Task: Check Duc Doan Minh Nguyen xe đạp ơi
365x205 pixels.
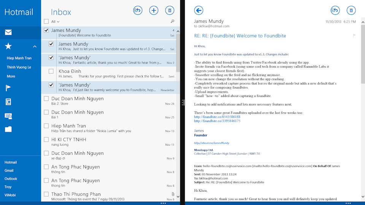Action: tap(46, 153)
